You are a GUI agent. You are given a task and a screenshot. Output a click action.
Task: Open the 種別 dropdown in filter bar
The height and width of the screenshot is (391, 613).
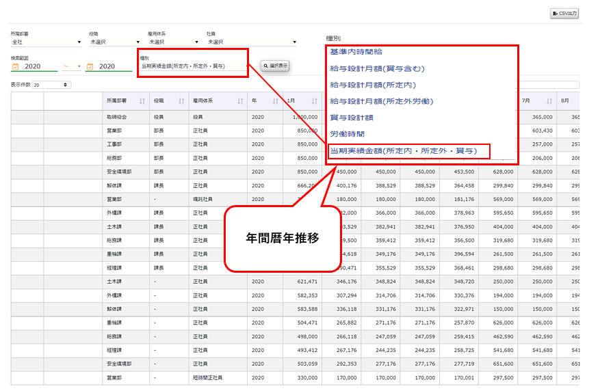click(192, 66)
